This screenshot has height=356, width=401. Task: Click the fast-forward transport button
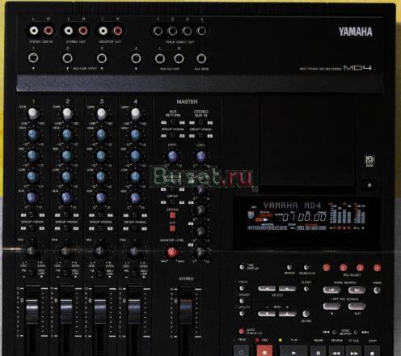[x=354, y=351]
